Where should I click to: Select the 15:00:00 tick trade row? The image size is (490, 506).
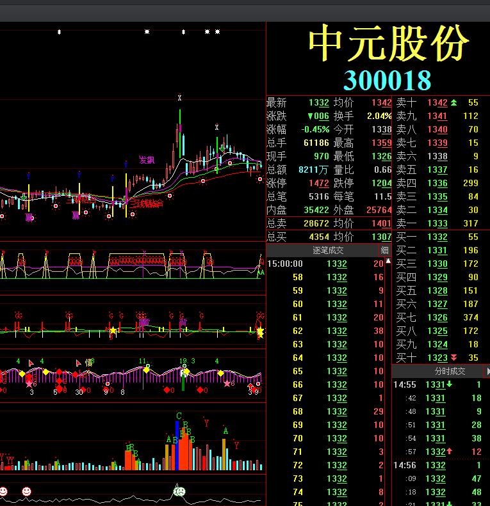325,264
